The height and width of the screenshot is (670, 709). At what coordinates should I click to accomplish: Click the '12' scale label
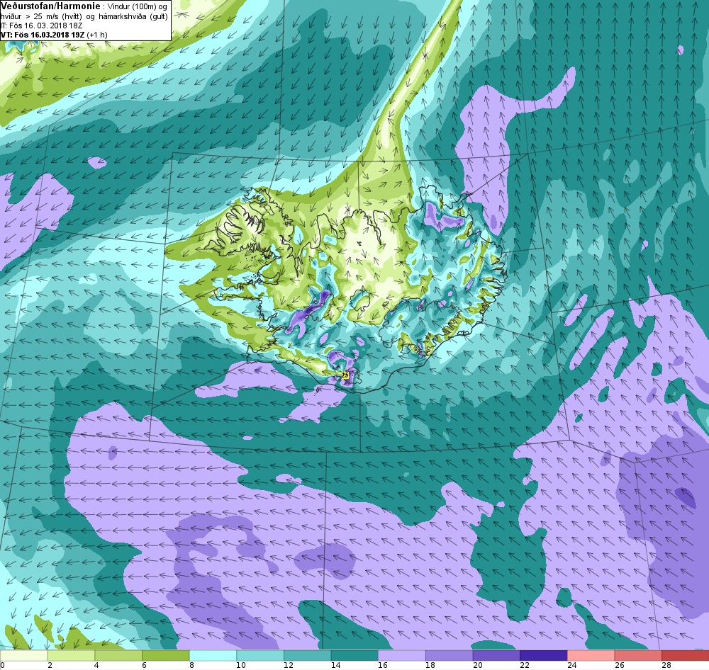point(288,665)
